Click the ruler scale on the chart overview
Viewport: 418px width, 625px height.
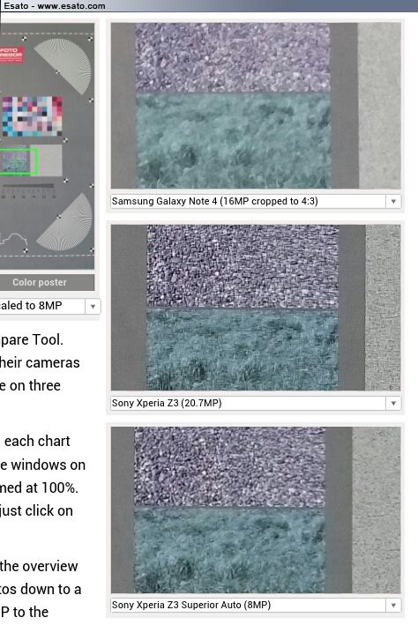pos(27,191)
